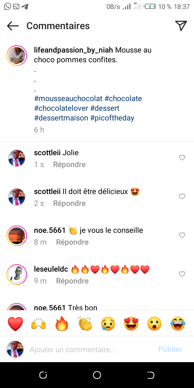The image size is (194, 388).
Task: Insert the surprised face quick emoji
Action: pos(154,324)
